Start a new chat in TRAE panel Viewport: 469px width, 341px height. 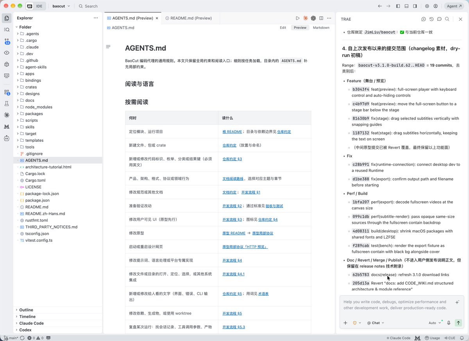(424, 19)
